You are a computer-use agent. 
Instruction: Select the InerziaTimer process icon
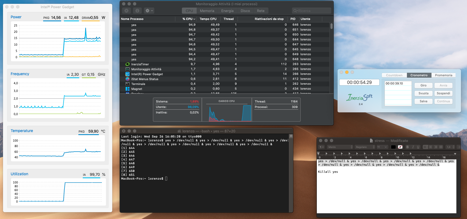[128, 64]
